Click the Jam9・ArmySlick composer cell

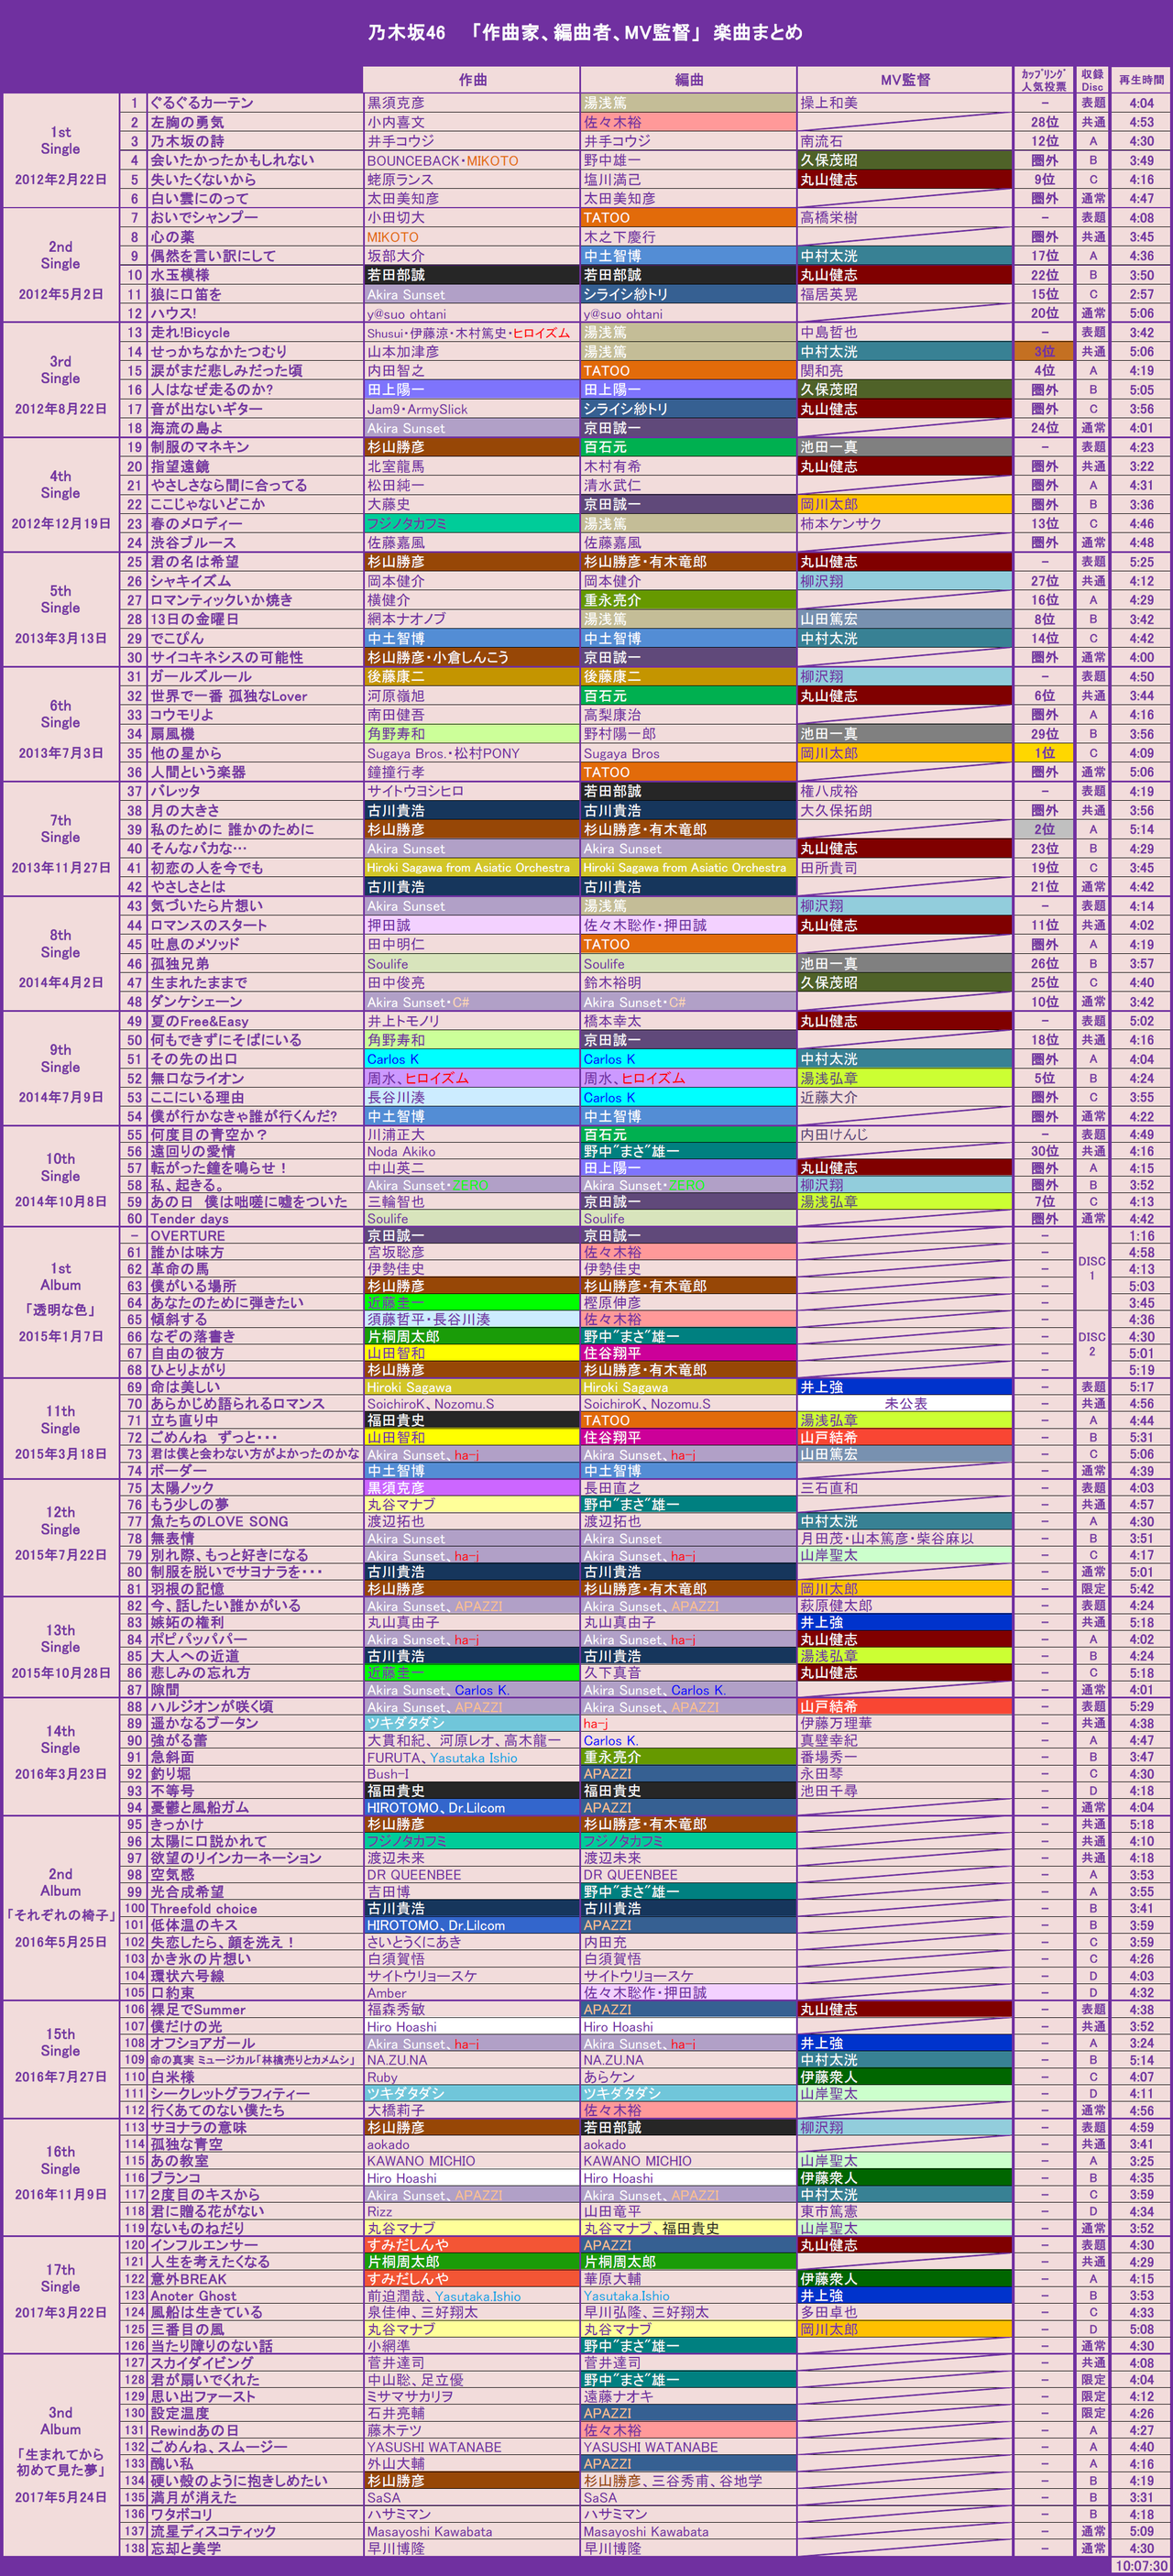(471, 409)
